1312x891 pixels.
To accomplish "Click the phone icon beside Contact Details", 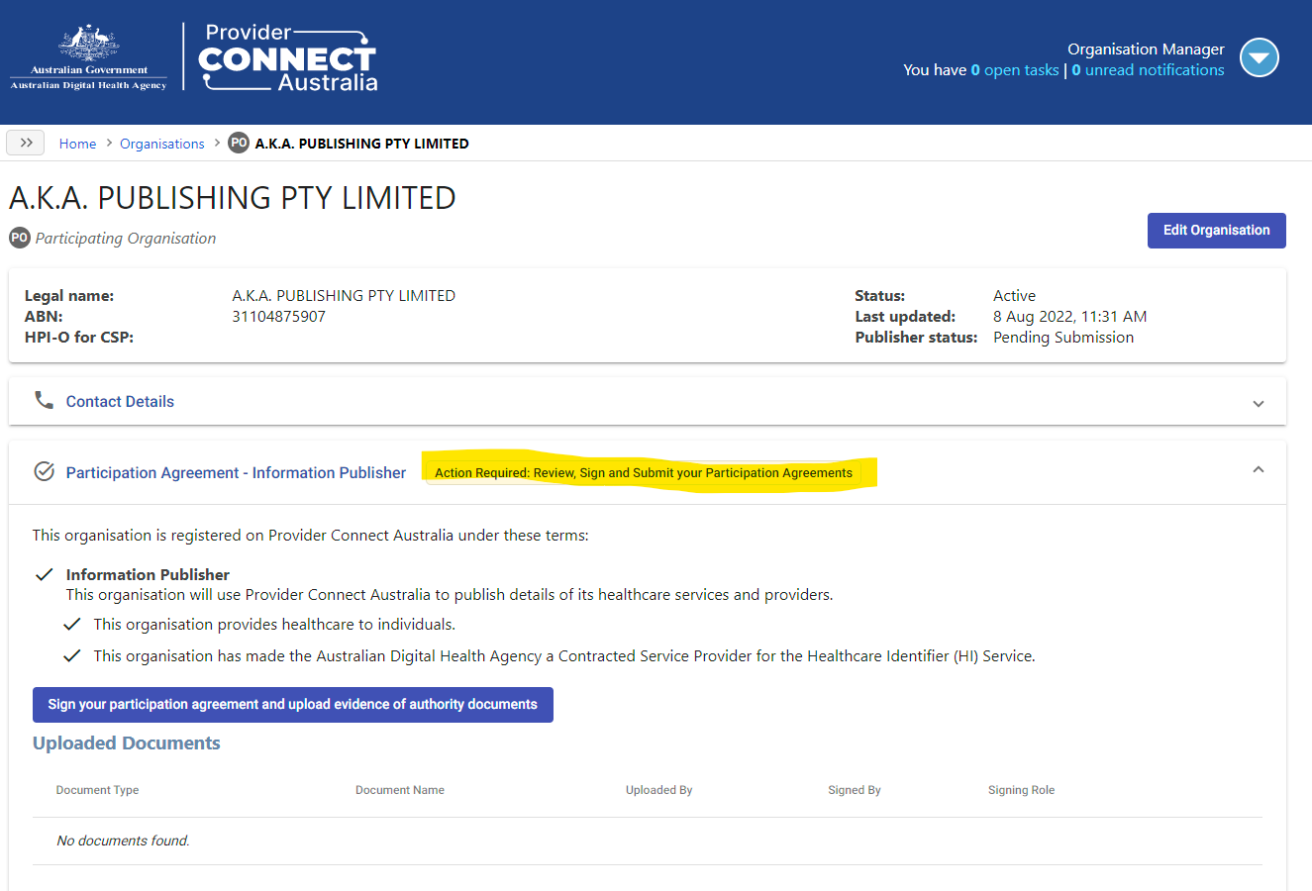I will pyautogui.click(x=44, y=400).
